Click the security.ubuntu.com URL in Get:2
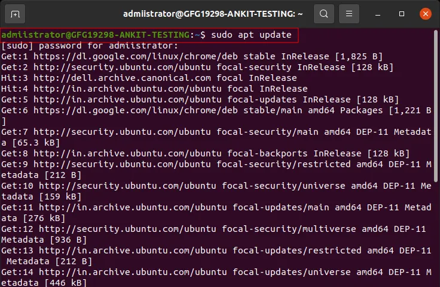The image size is (440, 287). point(122,67)
